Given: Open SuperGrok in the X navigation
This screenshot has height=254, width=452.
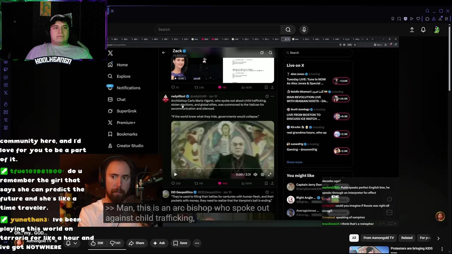Looking at the screenshot, I should pyautogui.click(x=122, y=111).
